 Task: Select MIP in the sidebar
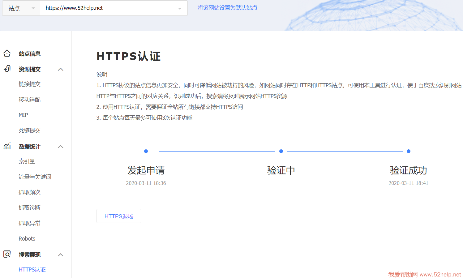(23, 115)
